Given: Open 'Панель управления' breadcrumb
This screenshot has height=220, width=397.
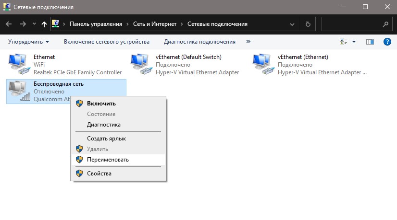Looking at the screenshot, I should (96, 24).
